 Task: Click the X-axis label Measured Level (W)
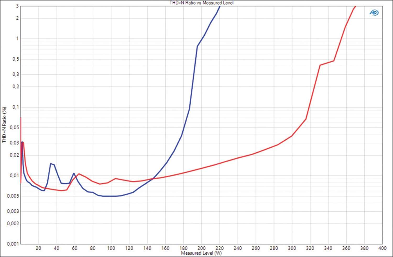(x=201, y=253)
